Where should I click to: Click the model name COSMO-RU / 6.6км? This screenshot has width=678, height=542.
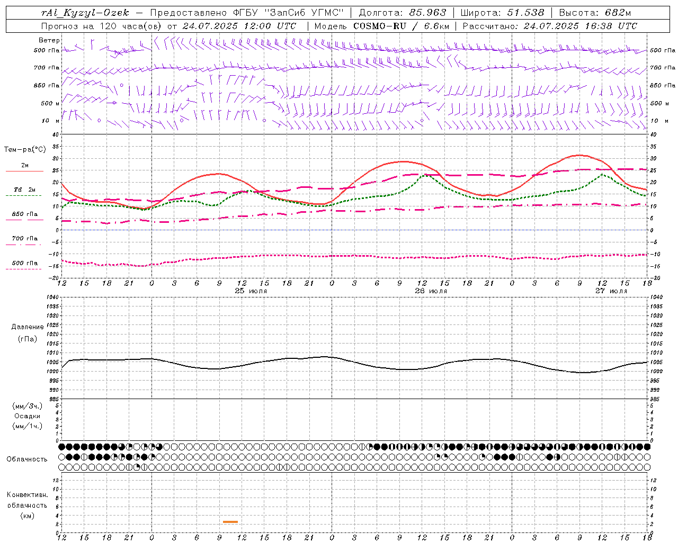(x=401, y=26)
